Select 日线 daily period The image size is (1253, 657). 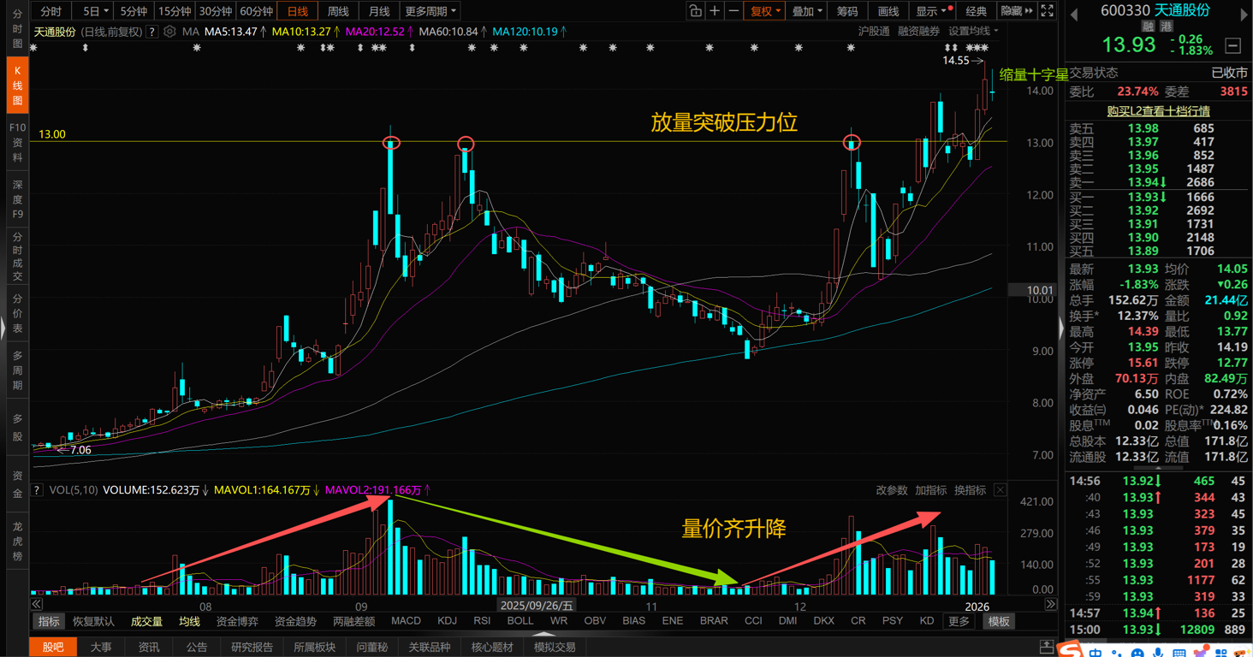point(297,11)
